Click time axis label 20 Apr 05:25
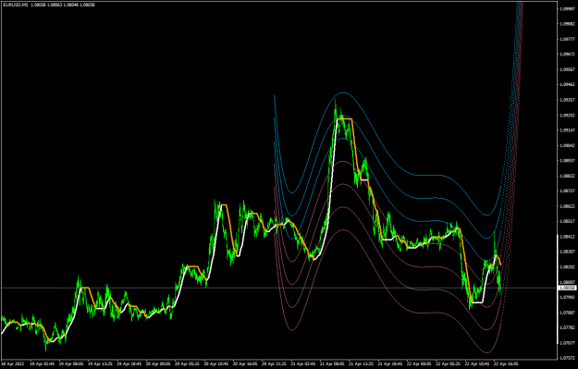The width and height of the screenshot is (578, 369). pos(188,363)
